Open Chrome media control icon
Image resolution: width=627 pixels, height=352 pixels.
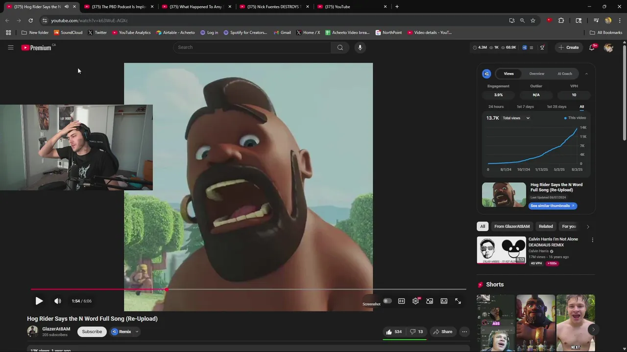tap(596, 21)
